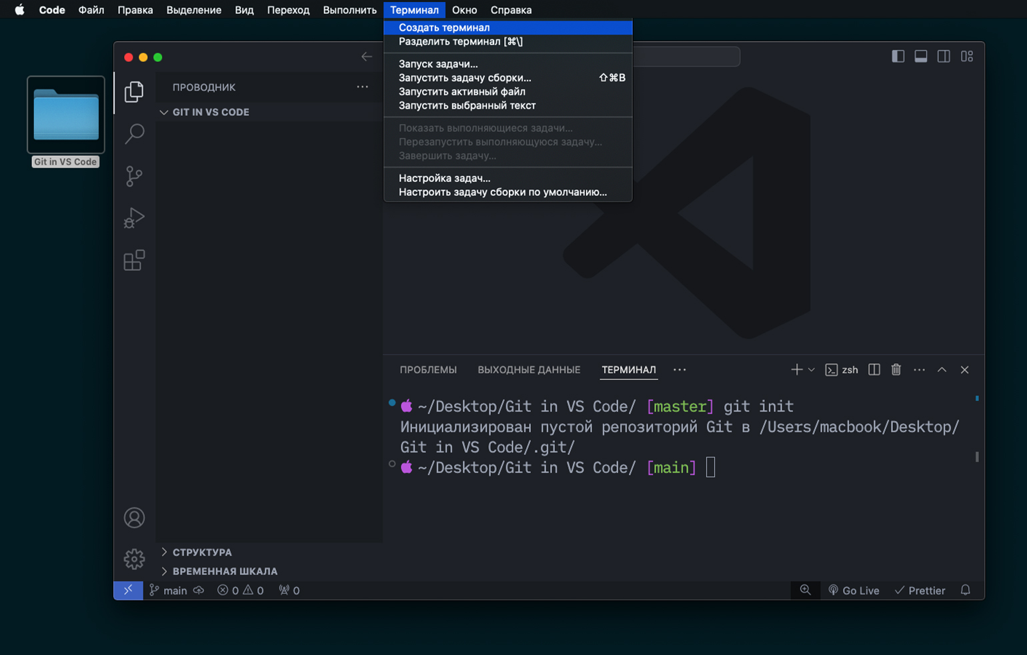Open the Search view icon
1027x655 pixels.
tap(134, 134)
